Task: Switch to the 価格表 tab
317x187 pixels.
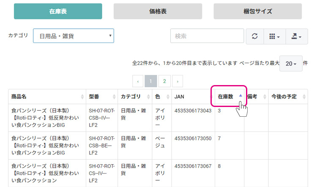Action: click(x=158, y=11)
